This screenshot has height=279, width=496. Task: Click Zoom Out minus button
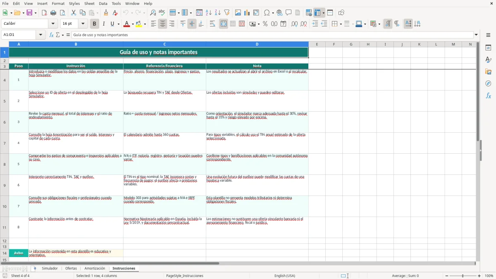coord(447,276)
